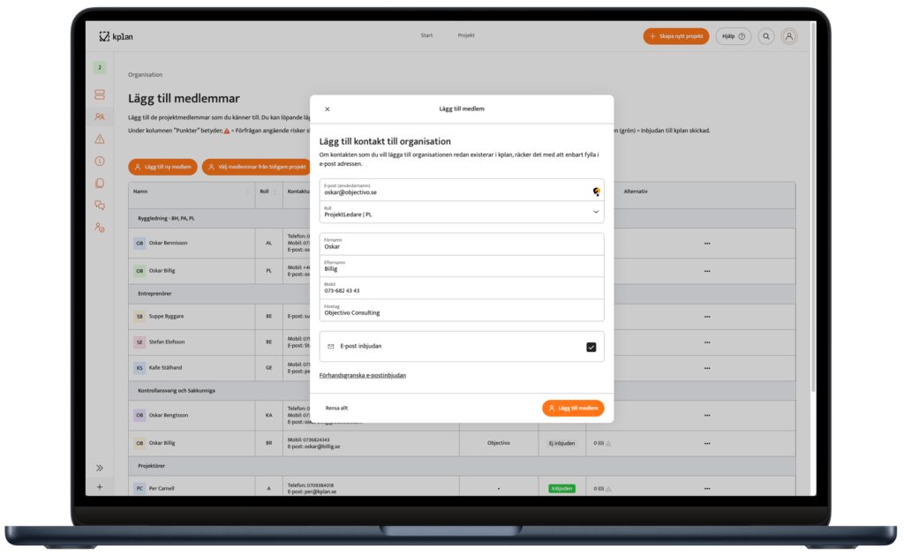This screenshot has width=904, height=556.
Task: Expand the Roll dropdown in the dialog
Action: click(596, 212)
